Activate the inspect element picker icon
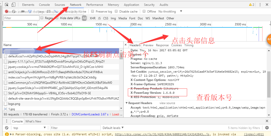Image resolution: width=271 pixels, height=136 pixels. 7,5
